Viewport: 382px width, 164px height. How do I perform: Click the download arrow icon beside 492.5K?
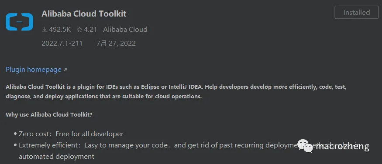(x=45, y=30)
